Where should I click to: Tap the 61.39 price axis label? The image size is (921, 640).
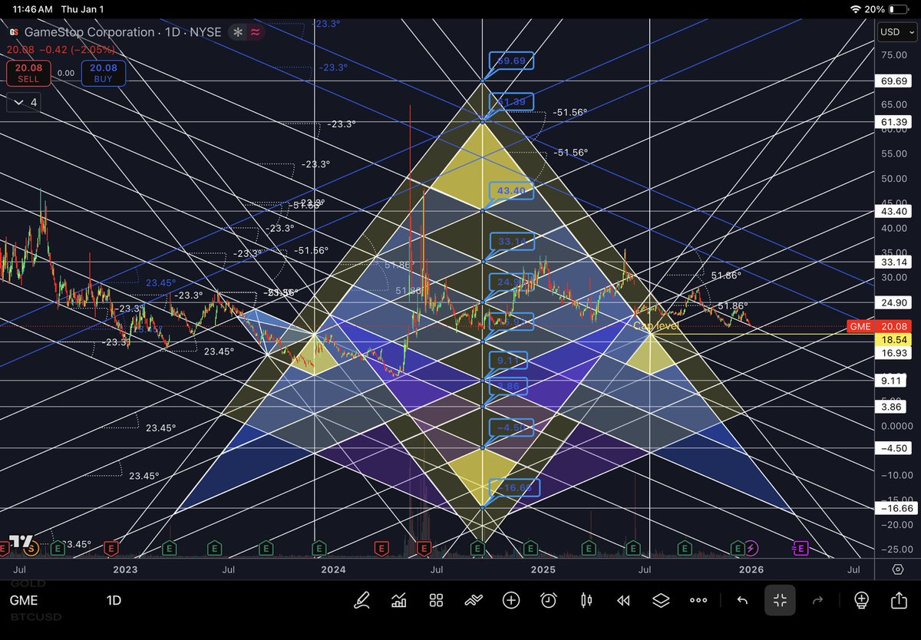893,122
